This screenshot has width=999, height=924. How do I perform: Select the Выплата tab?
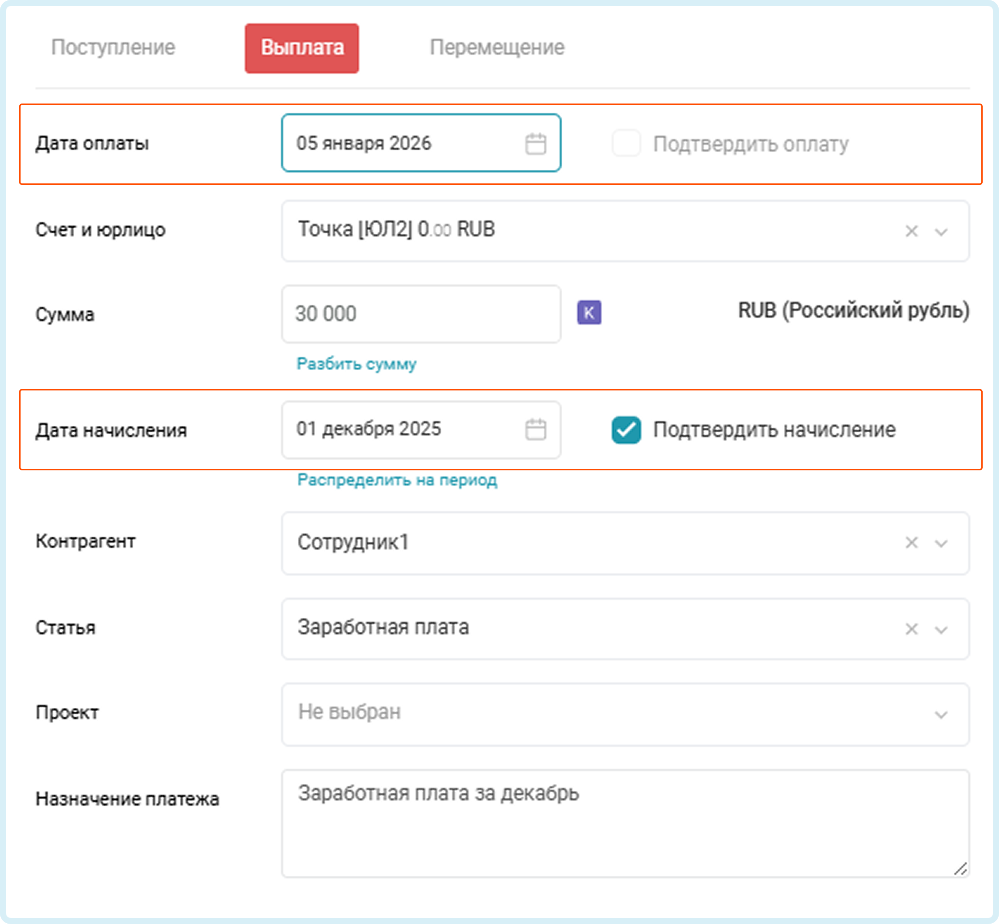pyautogui.click(x=302, y=48)
